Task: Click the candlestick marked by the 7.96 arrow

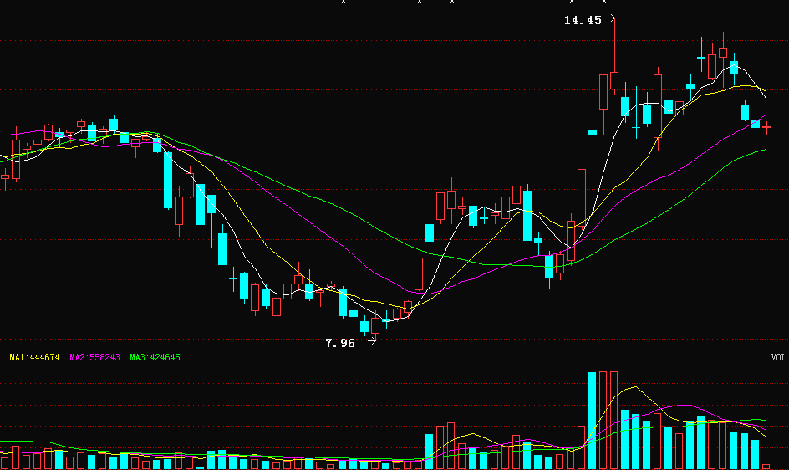Action: tap(375, 326)
